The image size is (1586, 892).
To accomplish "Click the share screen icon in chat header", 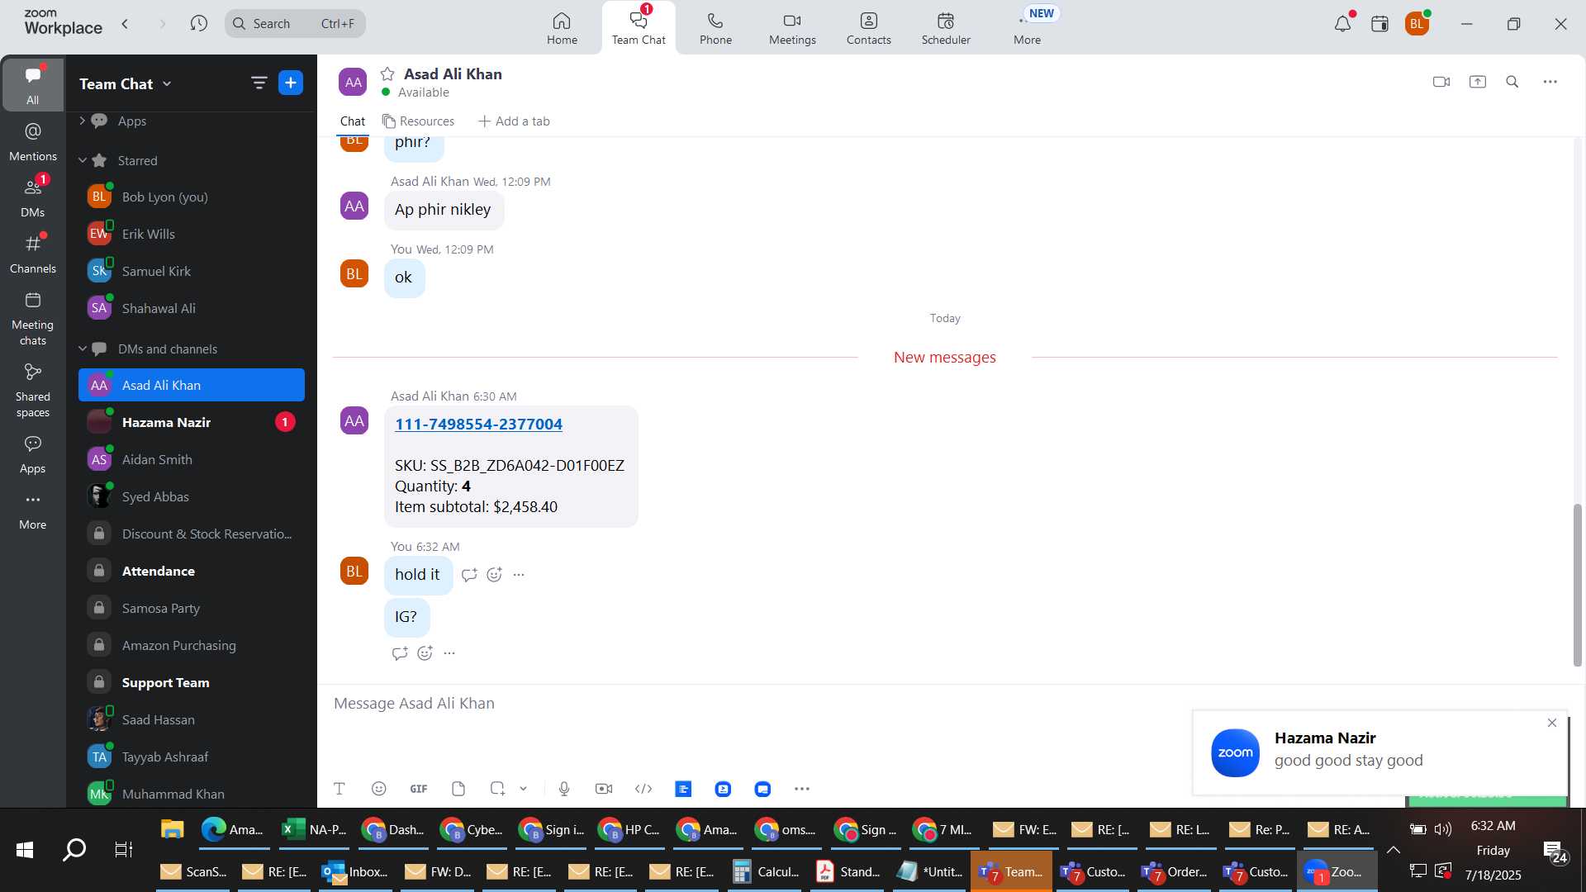I will [1478, 82].
